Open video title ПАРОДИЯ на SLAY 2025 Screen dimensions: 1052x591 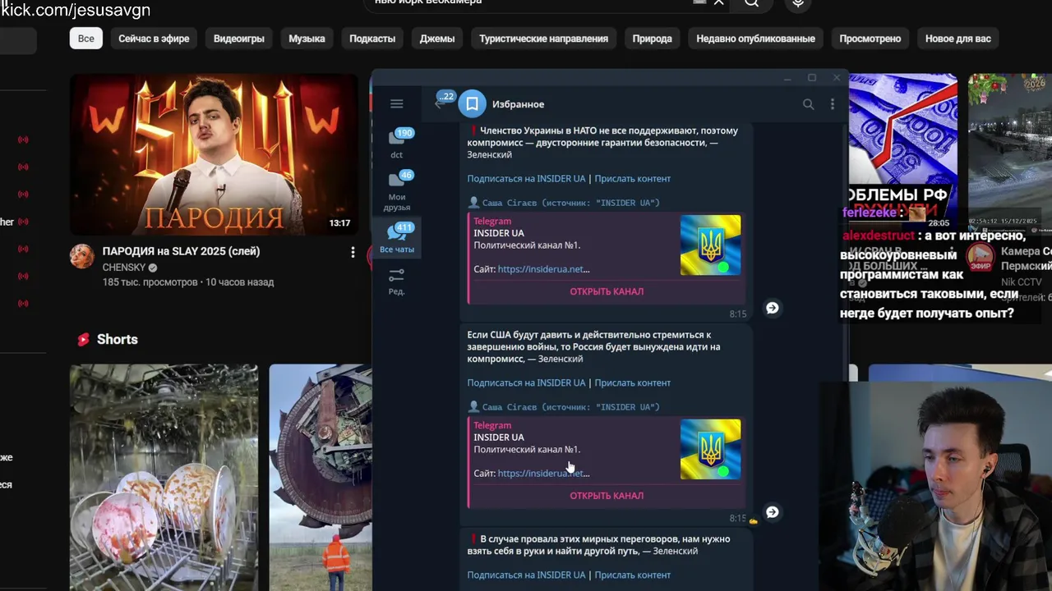click(x=181, y=251)
